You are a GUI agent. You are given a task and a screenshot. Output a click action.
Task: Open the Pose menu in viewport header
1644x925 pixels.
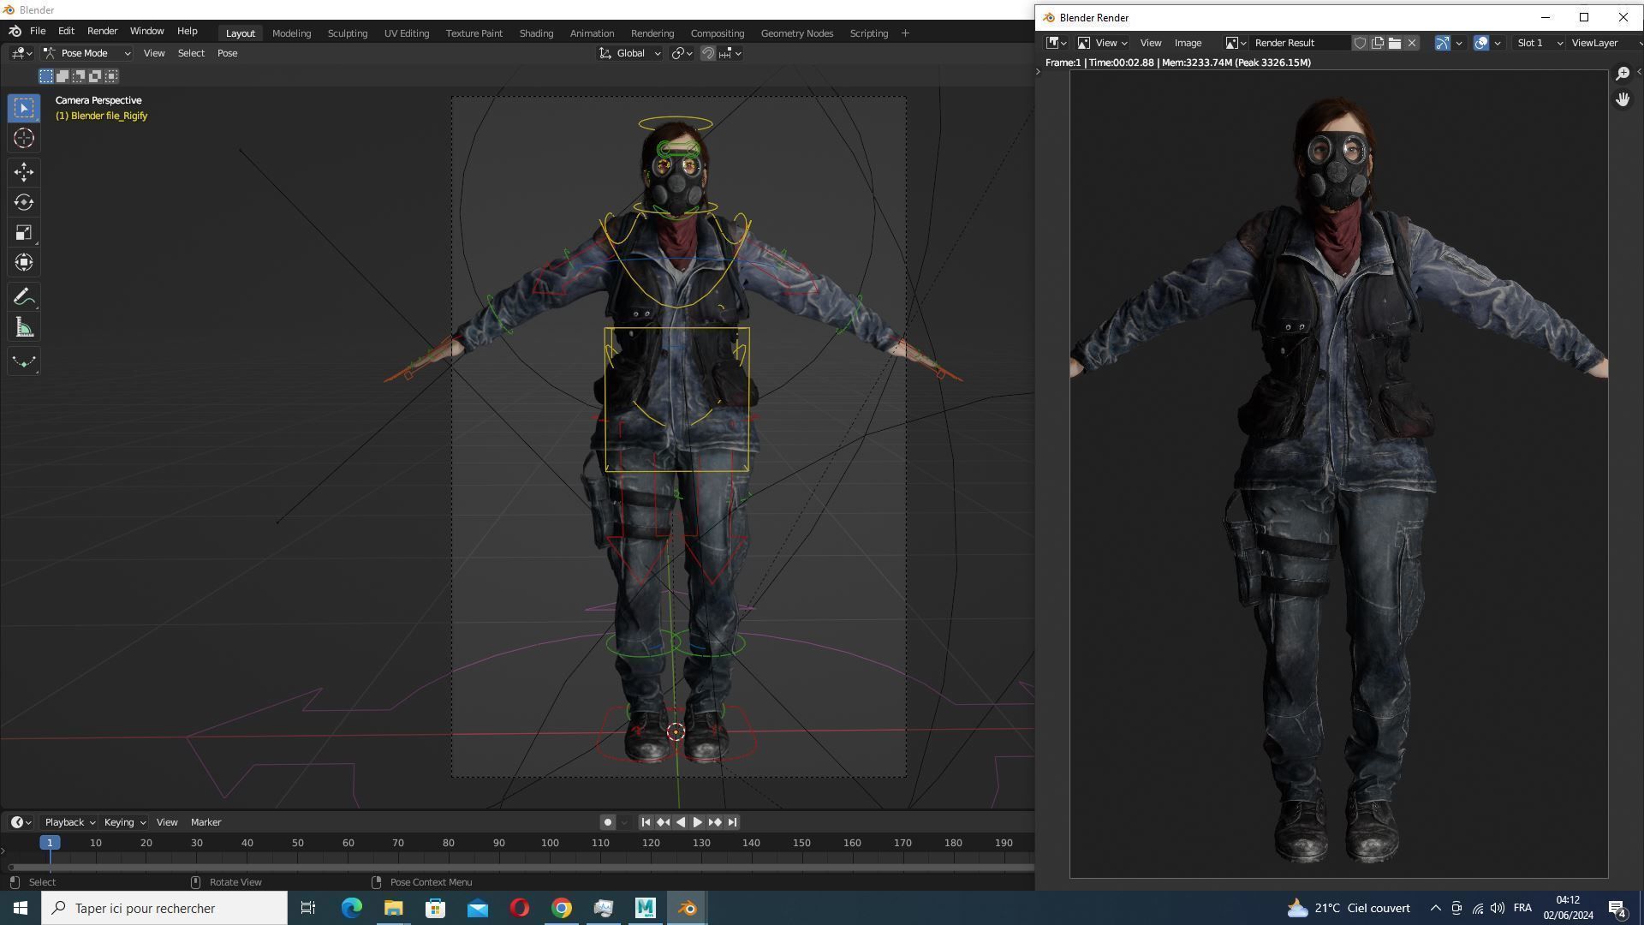pyautogui.click(x=227, y=53)
